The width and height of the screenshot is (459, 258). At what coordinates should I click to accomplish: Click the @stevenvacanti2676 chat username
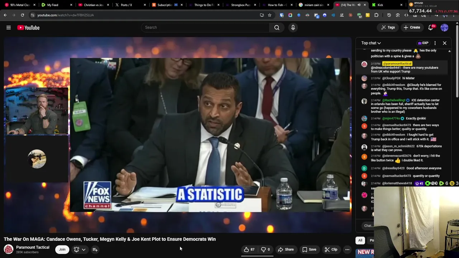397,156
